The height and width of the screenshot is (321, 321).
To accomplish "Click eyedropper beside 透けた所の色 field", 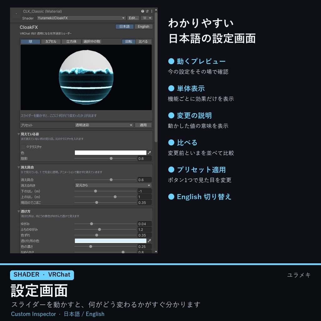I will pos(150,241).
